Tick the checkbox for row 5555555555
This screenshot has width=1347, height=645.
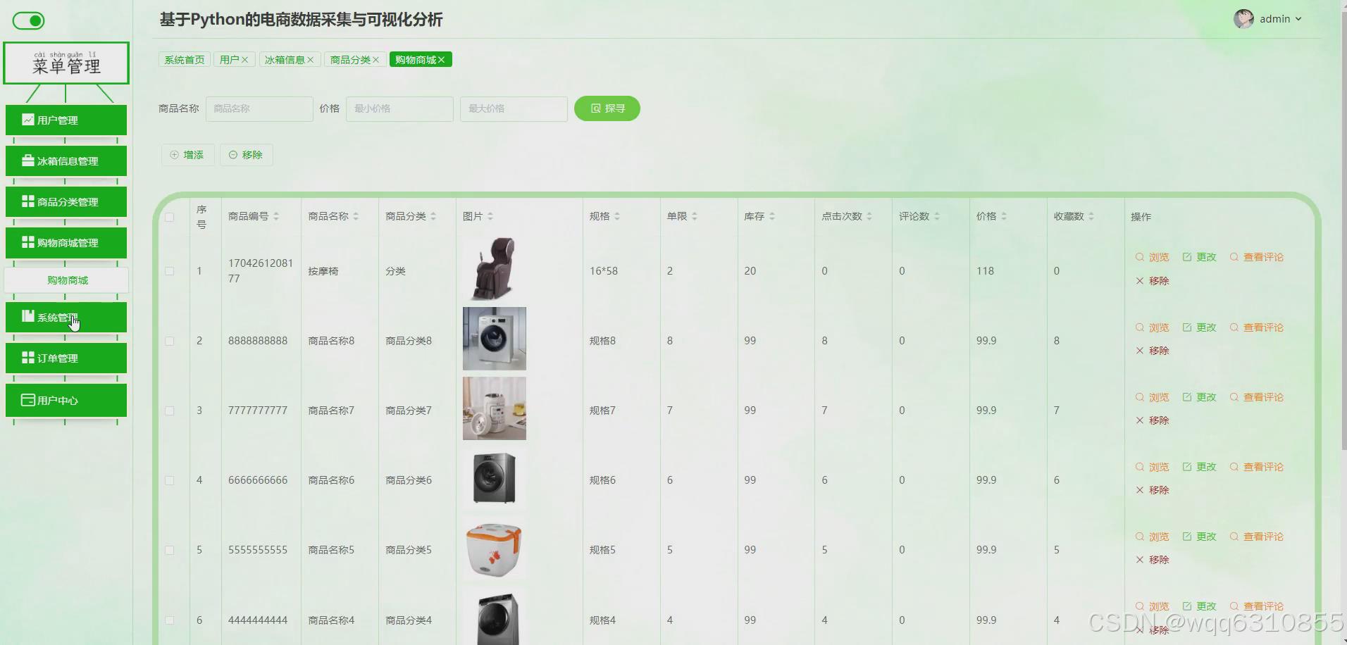click(170, 550)
